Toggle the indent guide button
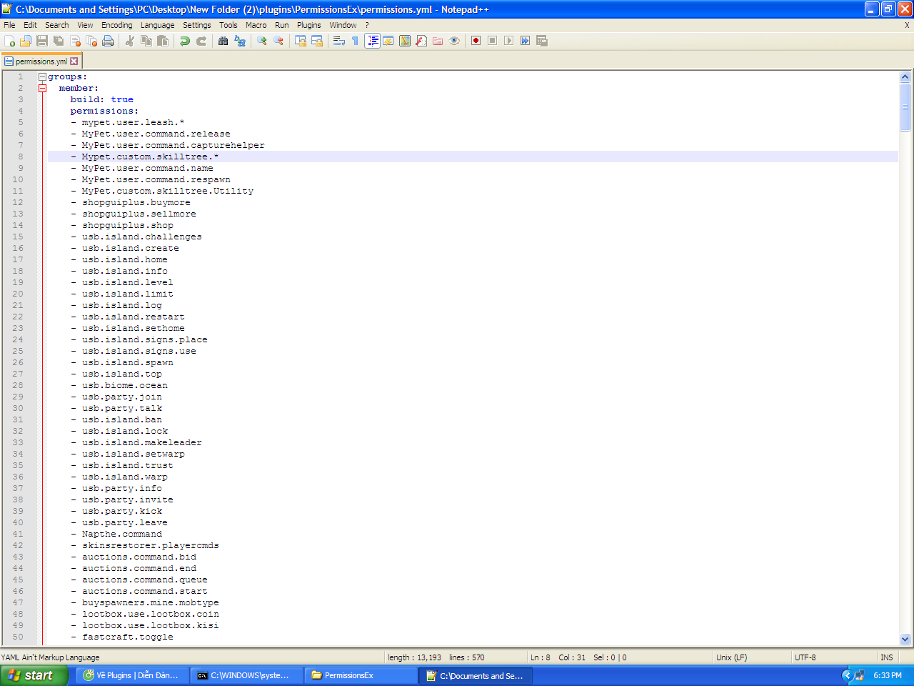914x686 pixels. tap(372, 41)
